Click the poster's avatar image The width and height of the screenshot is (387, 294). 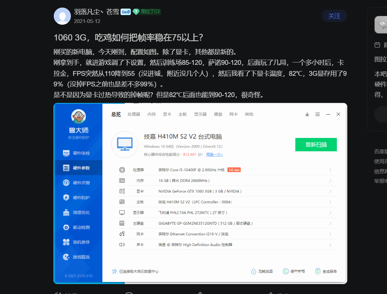[x=62, y=16]
